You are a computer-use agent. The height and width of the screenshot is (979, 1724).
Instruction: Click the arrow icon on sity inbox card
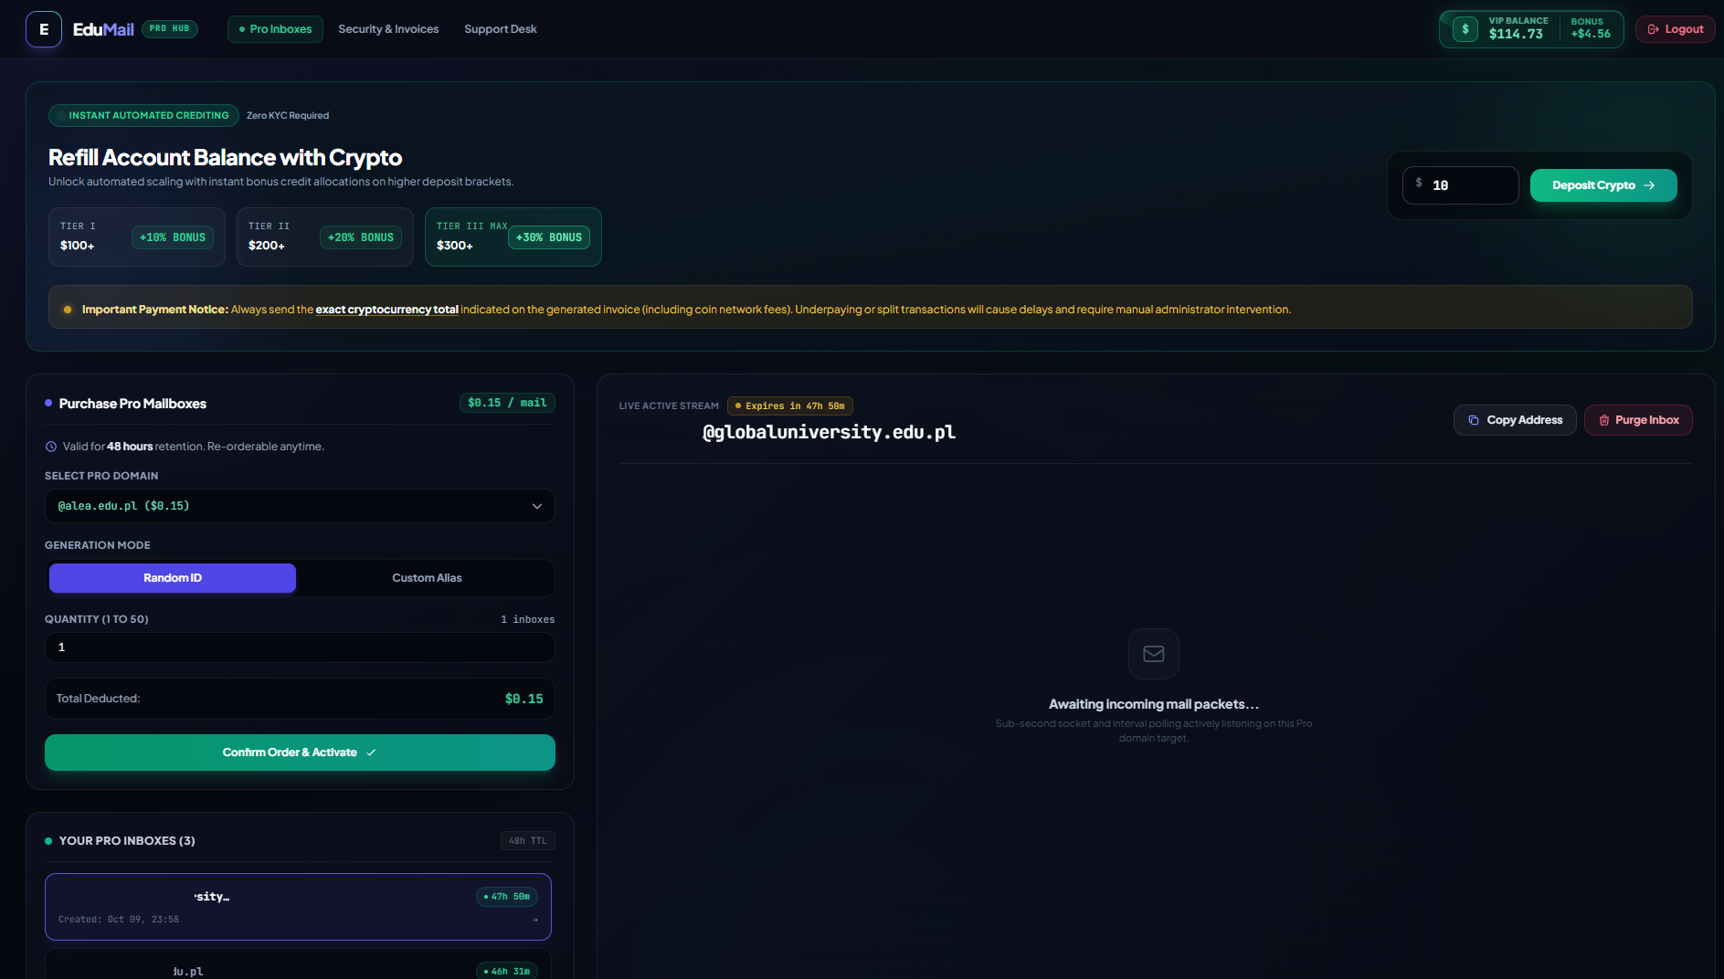535,920
